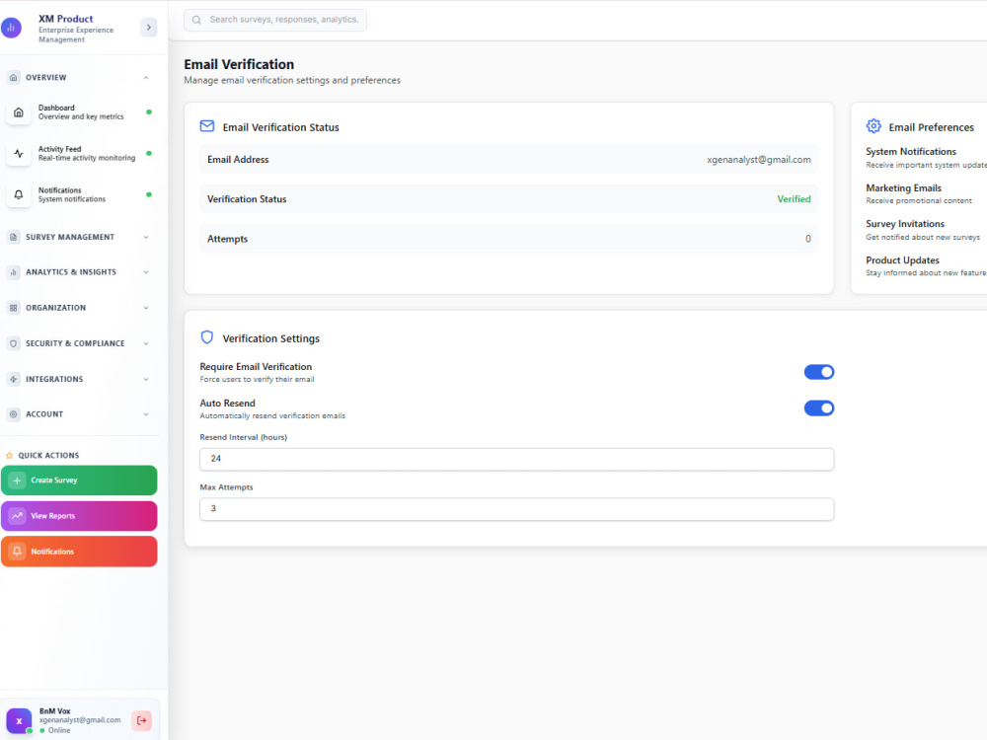
Task: Click the Max Attempts input field
Action: coord(517,509)
